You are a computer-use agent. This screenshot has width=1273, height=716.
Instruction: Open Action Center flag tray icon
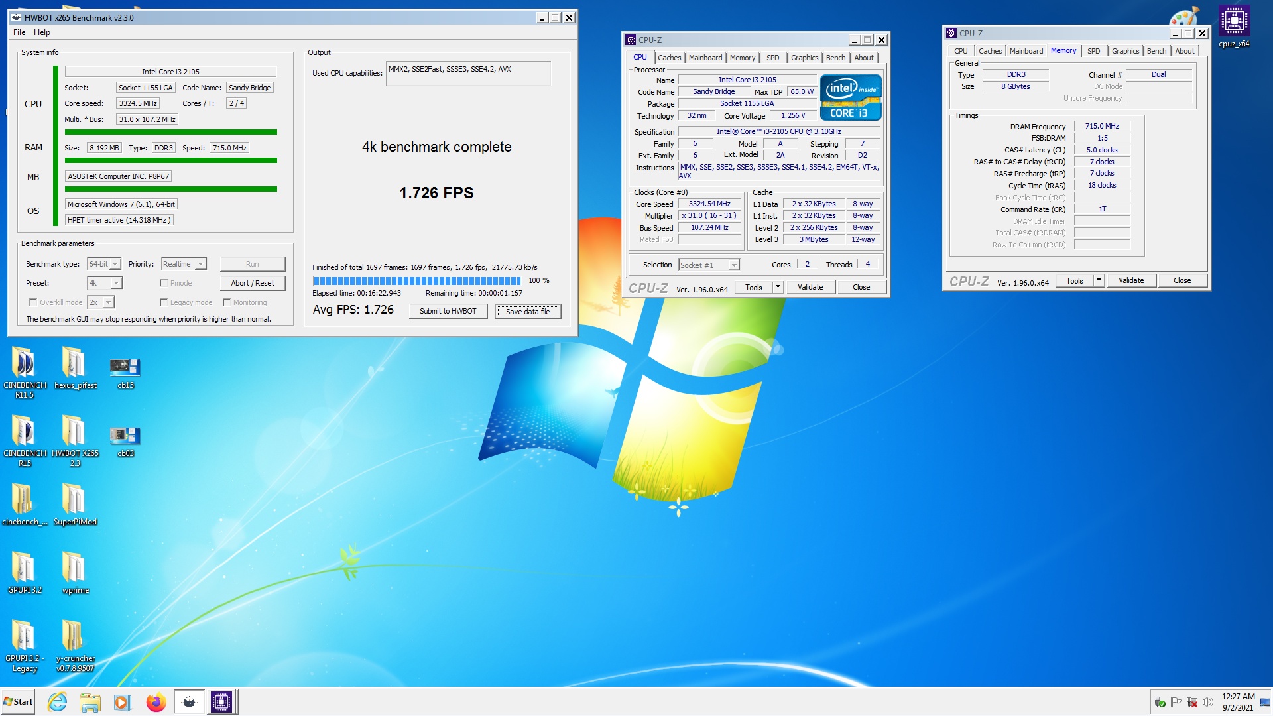tap(1176, 702)
